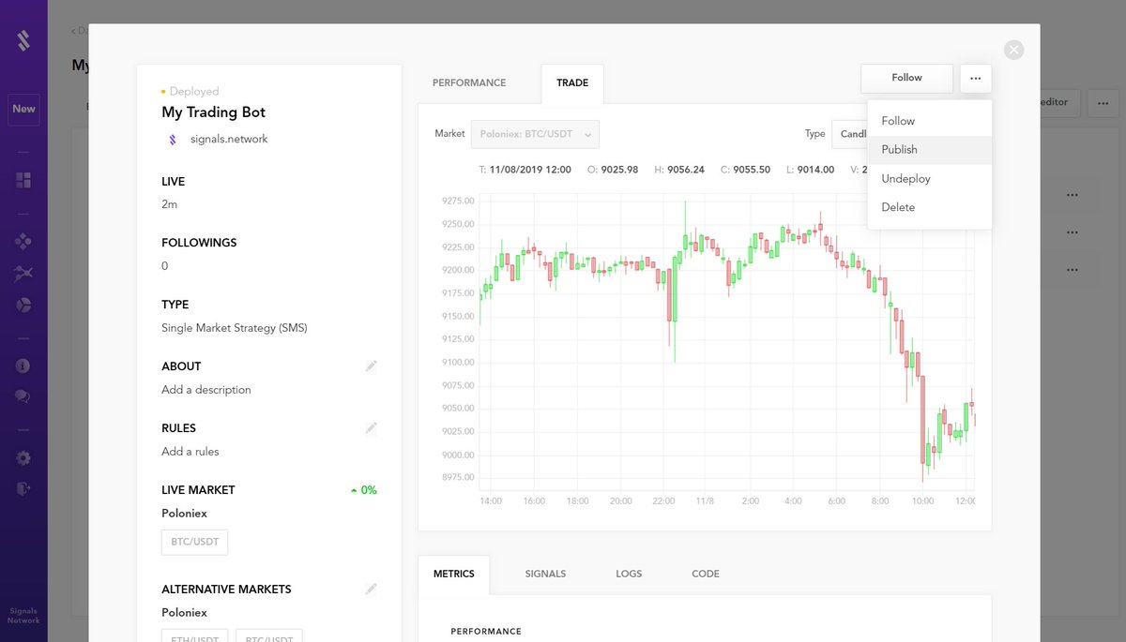Close the bot detail dialog
The image size is (1126, 642).
tap(1013, 50)
